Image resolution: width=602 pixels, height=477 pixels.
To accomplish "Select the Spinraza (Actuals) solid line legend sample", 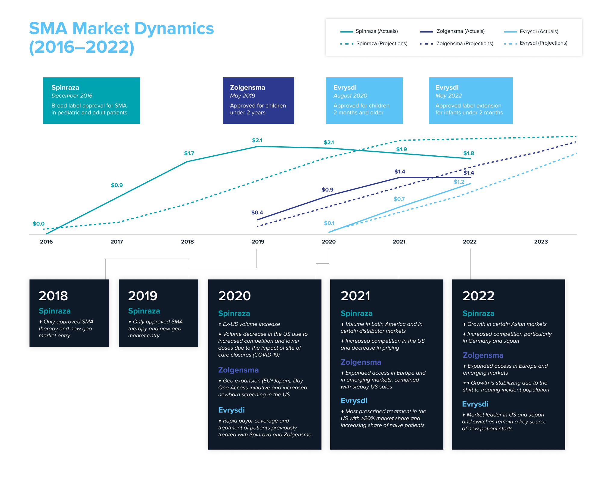I will [347, 32].
